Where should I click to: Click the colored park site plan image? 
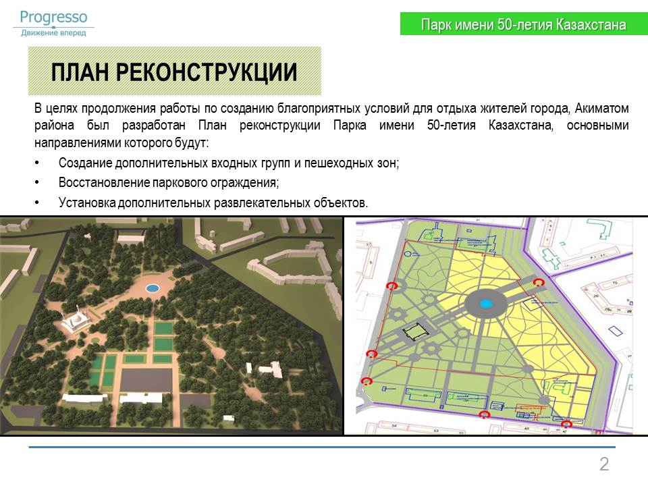point(494,325)
